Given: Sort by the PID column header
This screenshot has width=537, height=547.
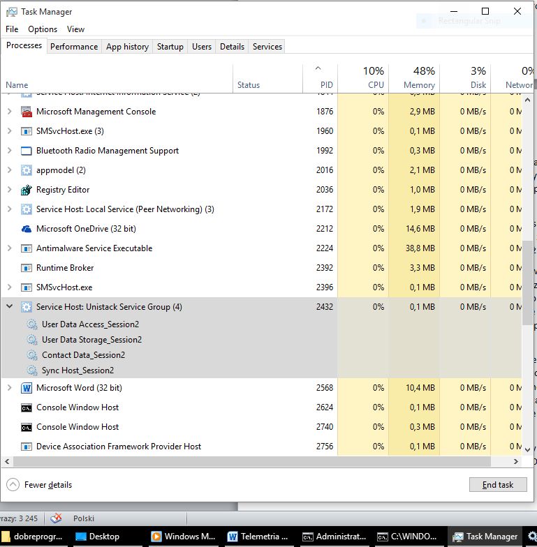Looking at the screenshot, I should pos(320,79).
